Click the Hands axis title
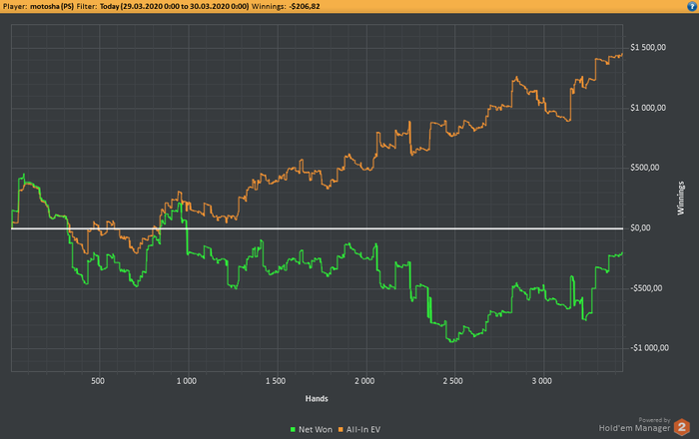 (317, 399)
